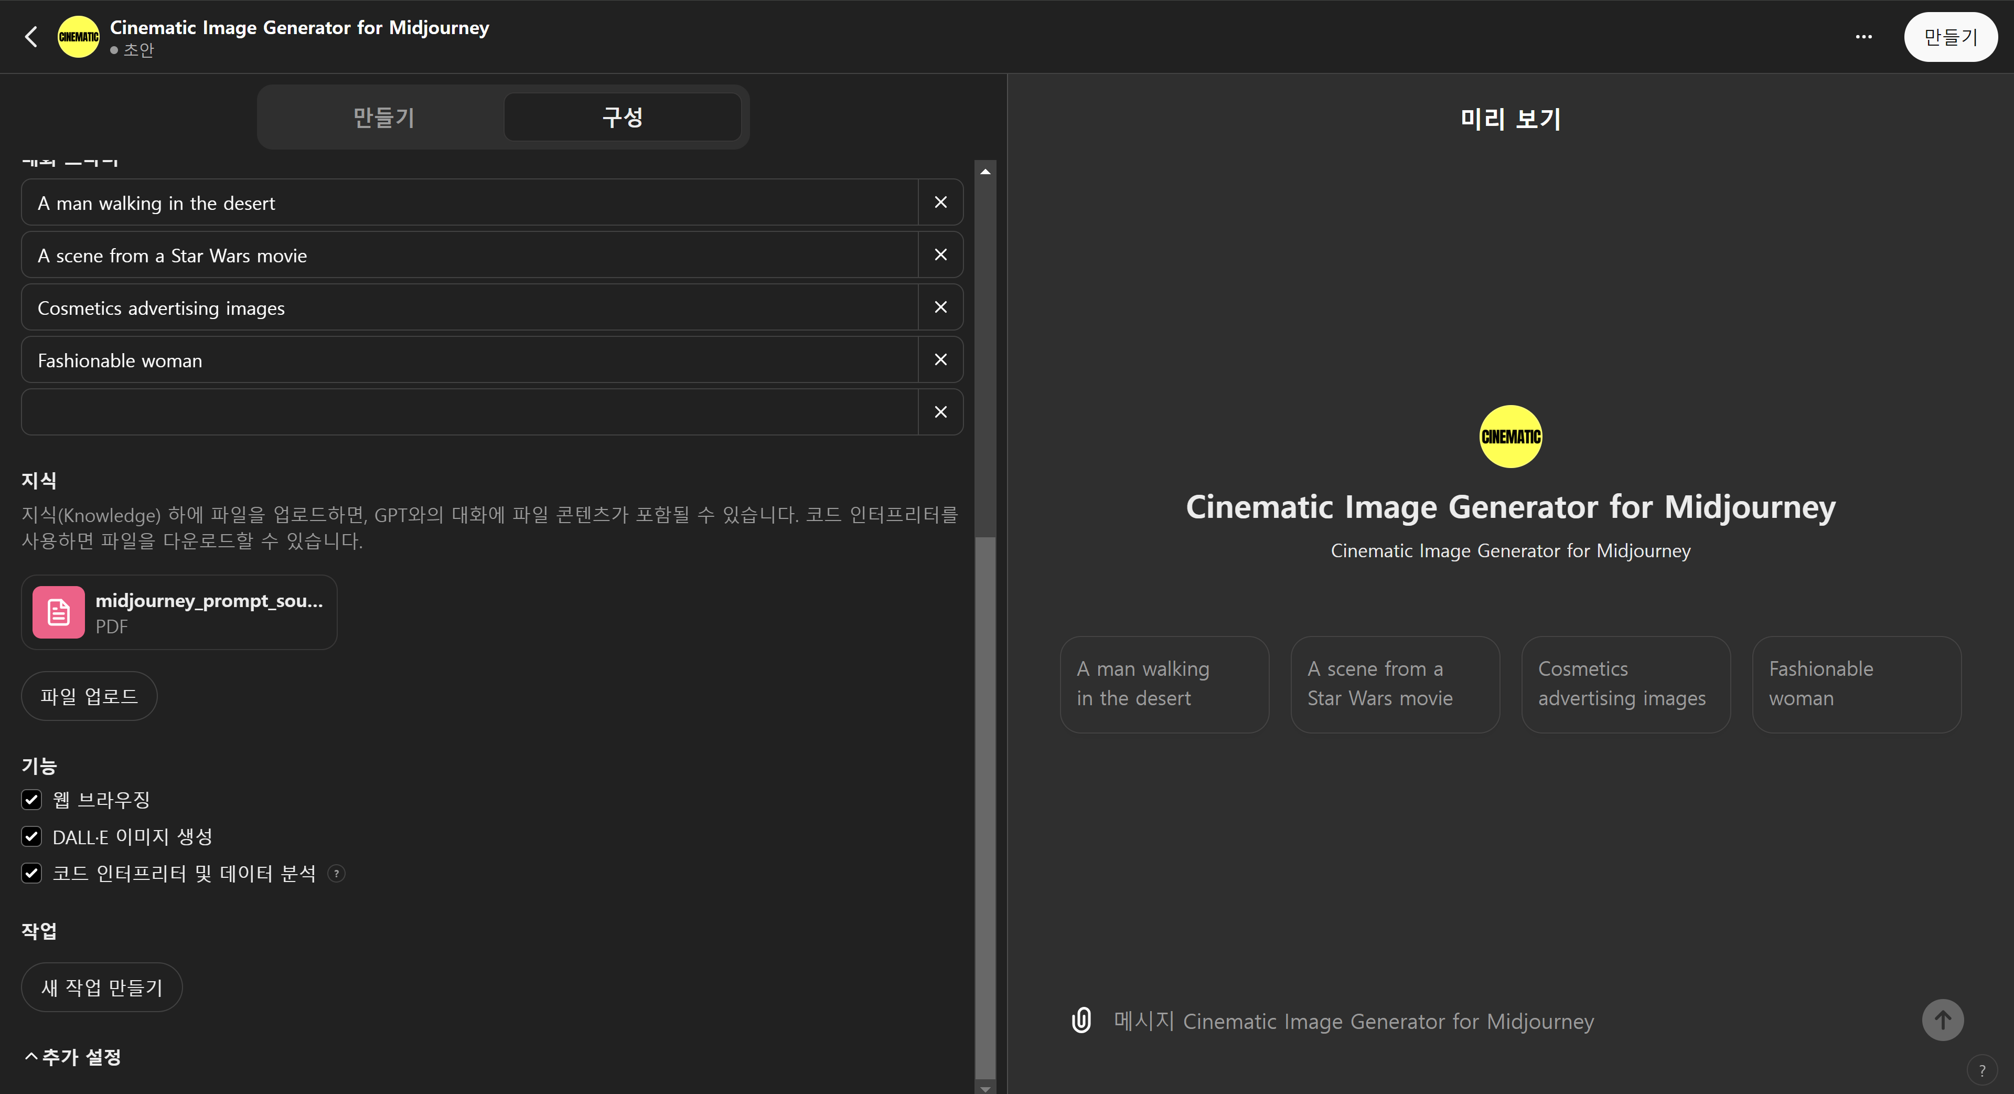
Task: Click the 만들기 button in the top right
Action: tap(1950, 37)
